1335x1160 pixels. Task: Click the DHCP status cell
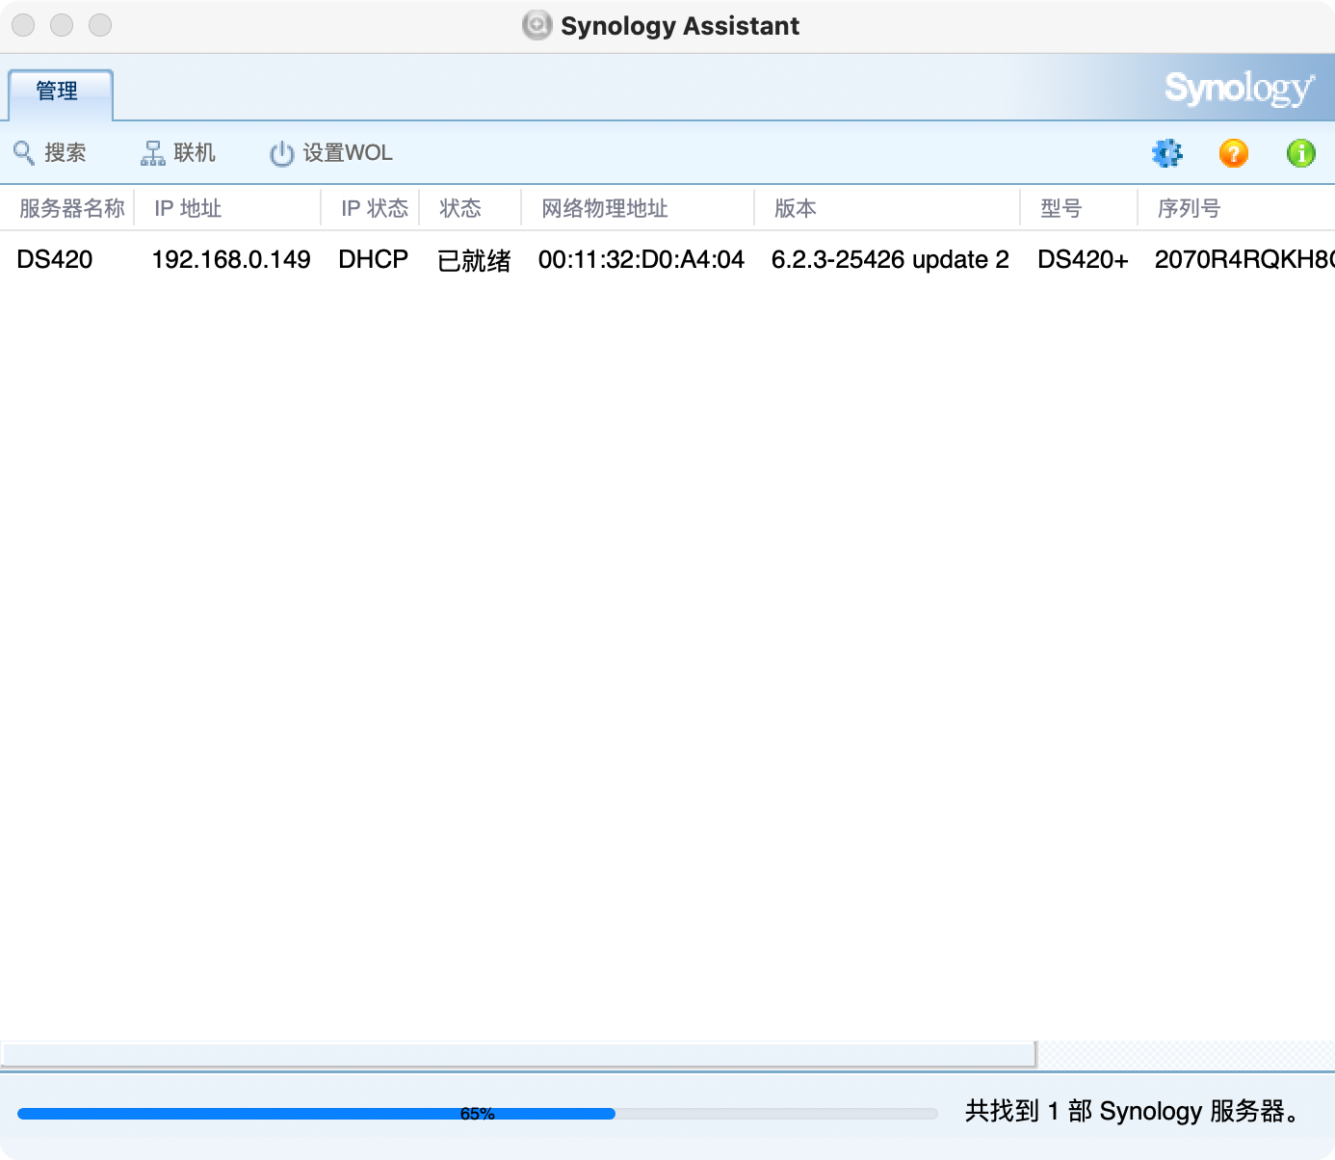[374, 260]
